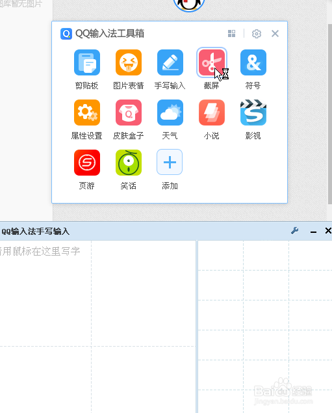Open the 笑话 jokes tool
This screenshot has width=332, height=413.
click(129, 163)
